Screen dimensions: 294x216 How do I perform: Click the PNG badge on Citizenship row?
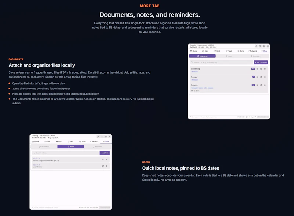[x=253, y=69]
